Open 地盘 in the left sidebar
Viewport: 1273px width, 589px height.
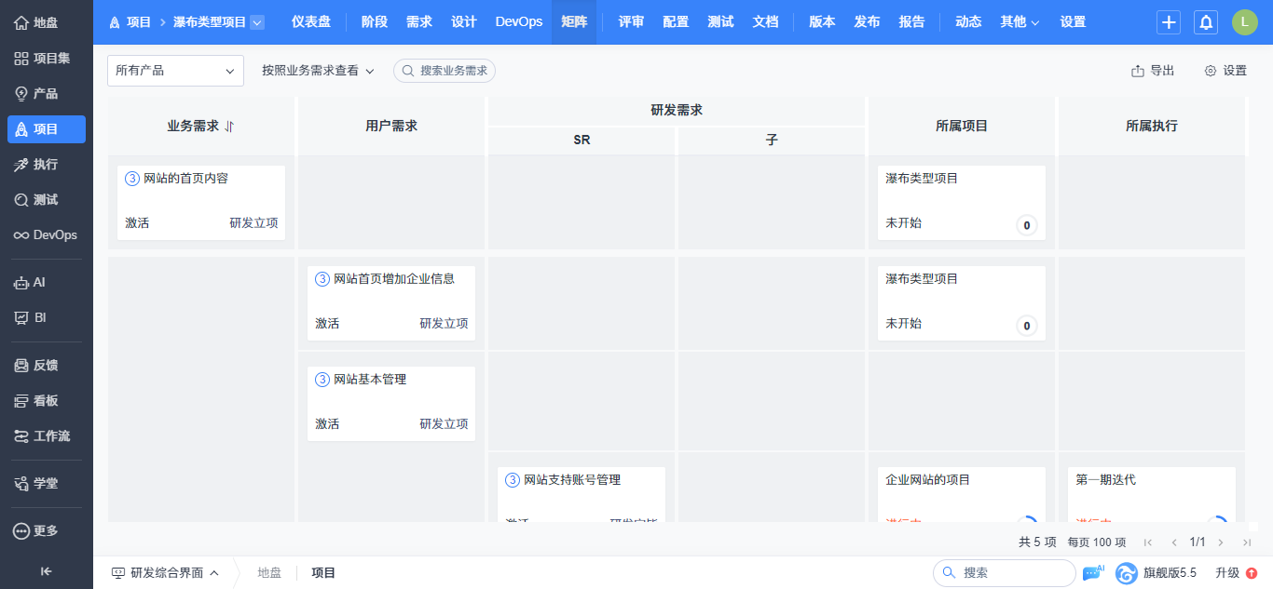click(47, 22)
